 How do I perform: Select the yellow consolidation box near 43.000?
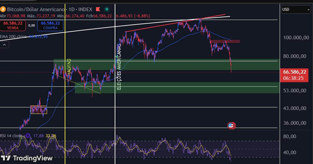[39, 110]
